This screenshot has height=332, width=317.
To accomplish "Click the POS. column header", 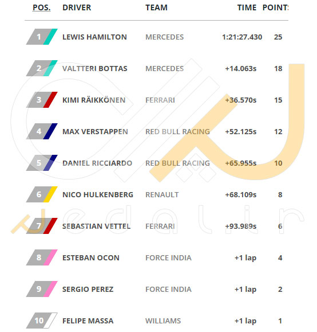I will (41, 7).
